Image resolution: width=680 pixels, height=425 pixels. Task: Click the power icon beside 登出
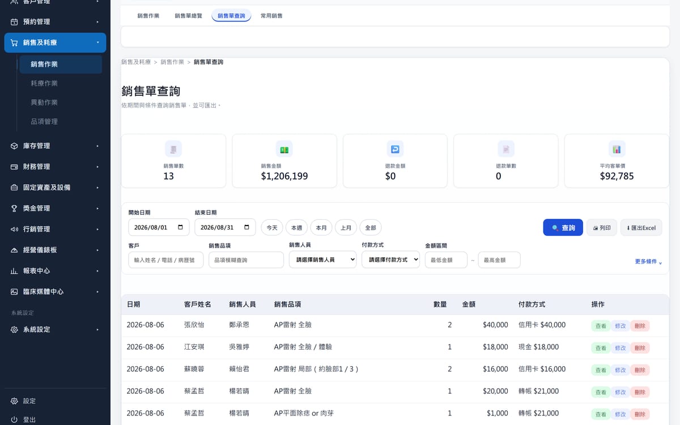coord(14,419)
